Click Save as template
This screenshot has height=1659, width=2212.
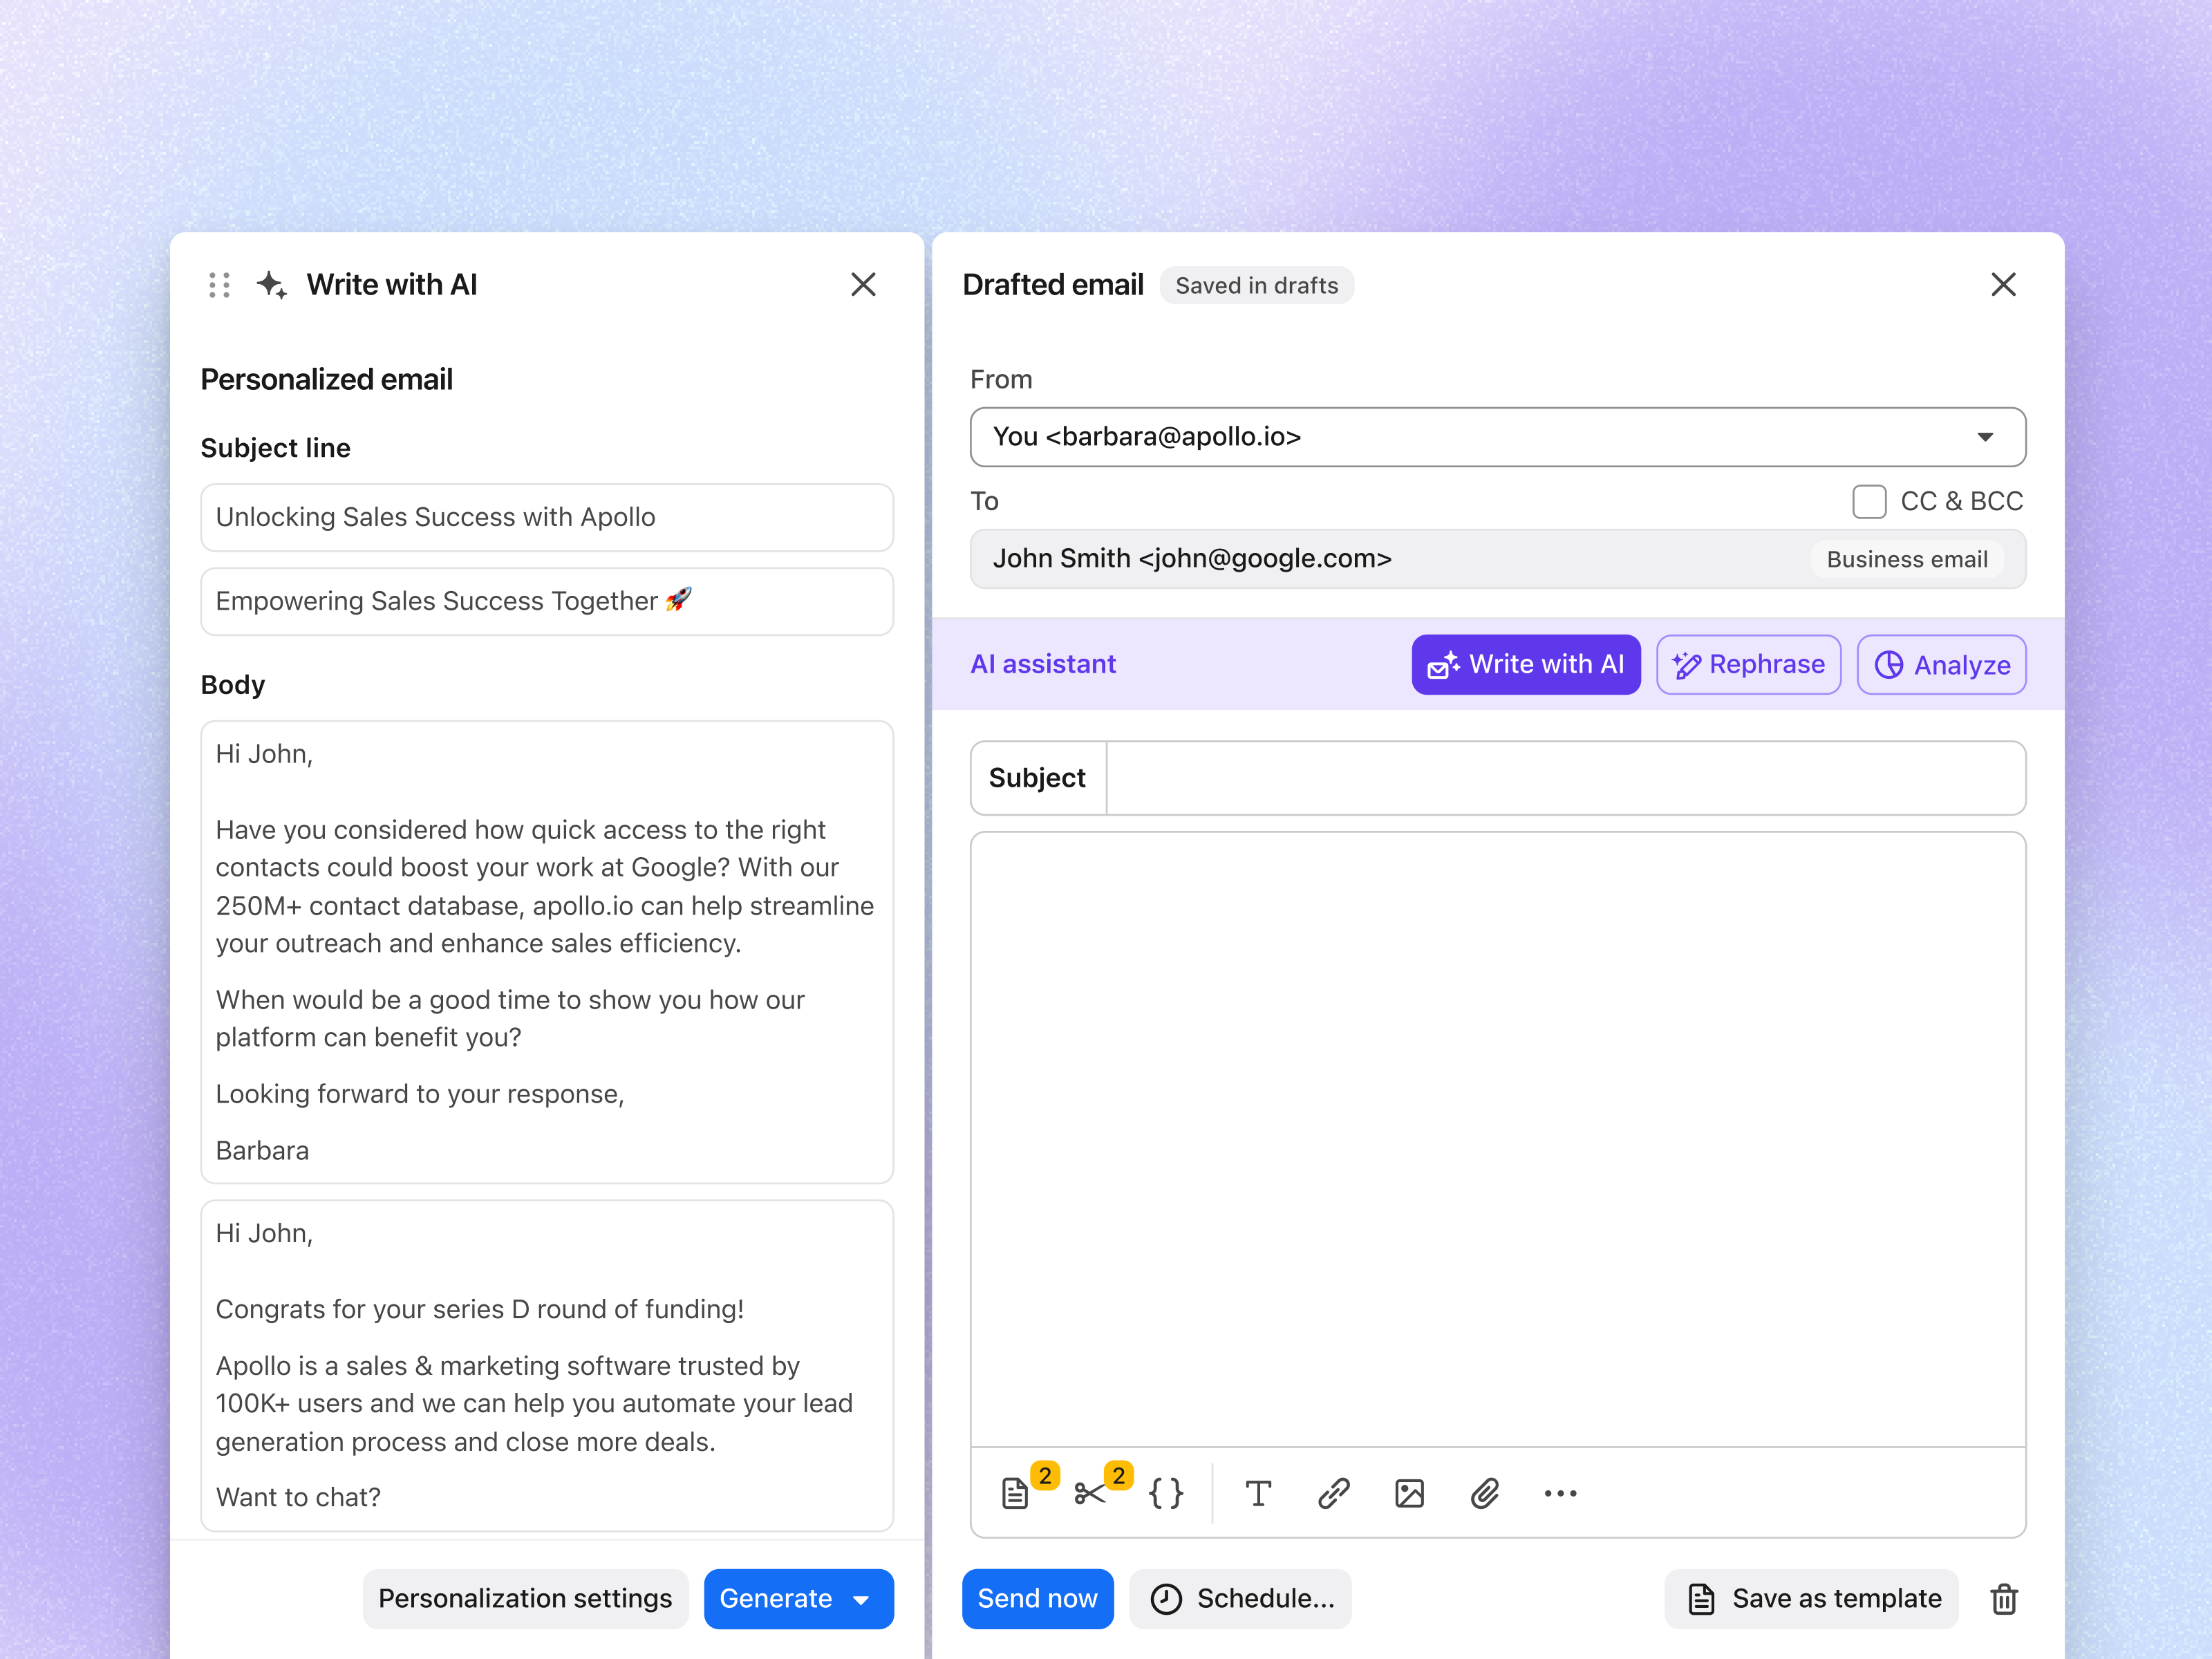[1812, 1598]
